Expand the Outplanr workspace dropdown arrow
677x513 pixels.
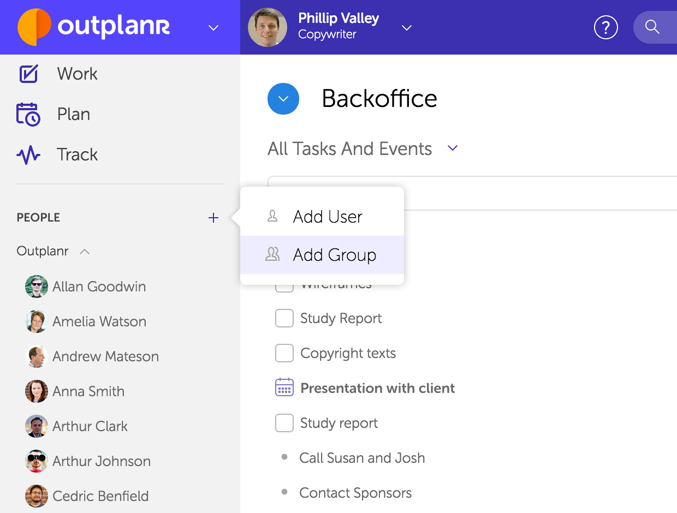[x=213, y=28]
